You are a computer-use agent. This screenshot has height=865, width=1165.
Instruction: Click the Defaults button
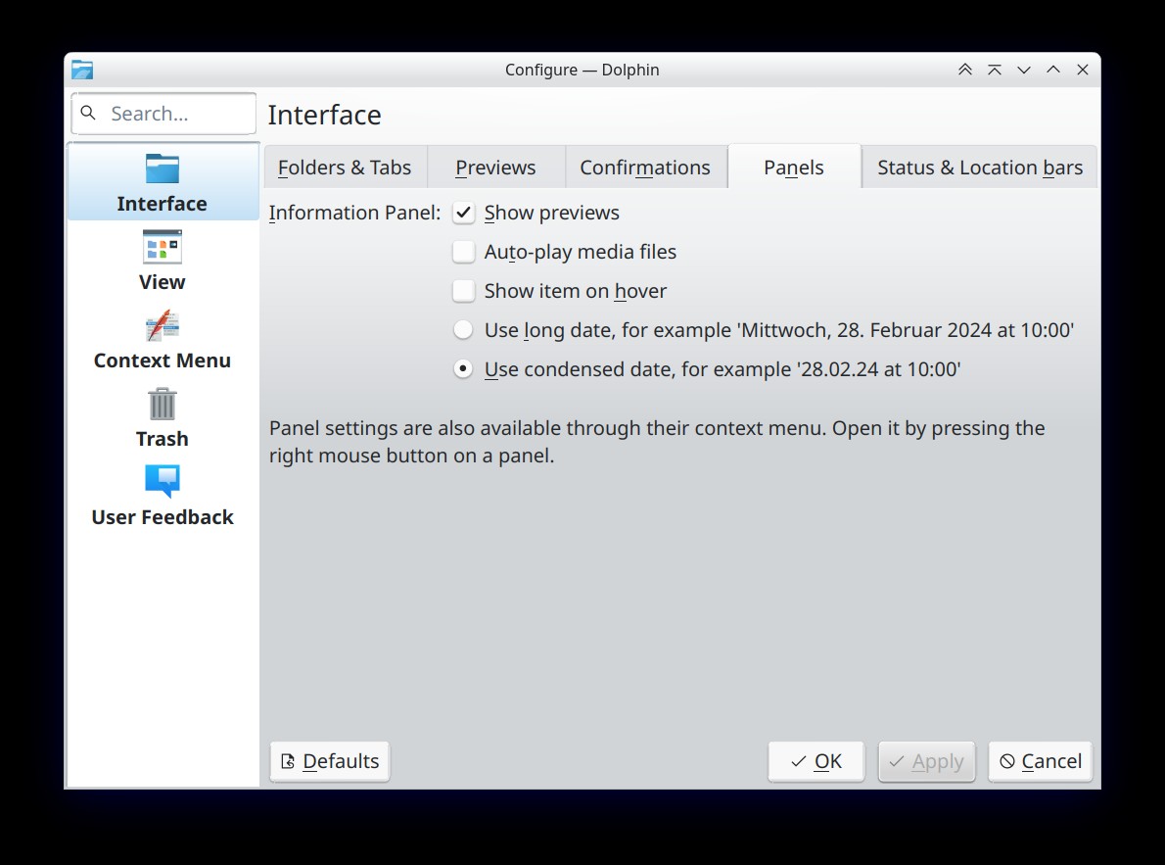[330, 761]
